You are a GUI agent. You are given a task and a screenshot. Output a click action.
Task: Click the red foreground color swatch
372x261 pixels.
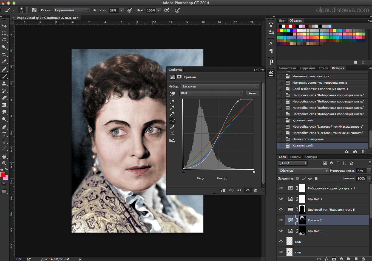[3, 175]
